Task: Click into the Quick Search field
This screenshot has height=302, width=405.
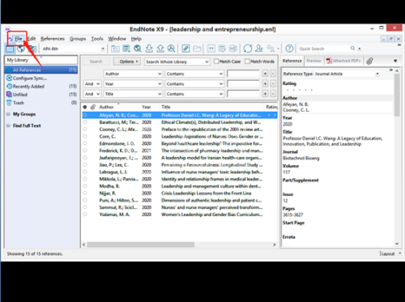Action: tap(324, 49)
